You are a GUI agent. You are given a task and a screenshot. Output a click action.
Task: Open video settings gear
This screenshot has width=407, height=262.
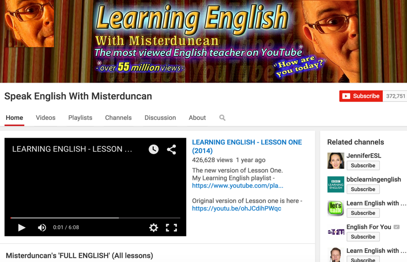click(154, 228)
